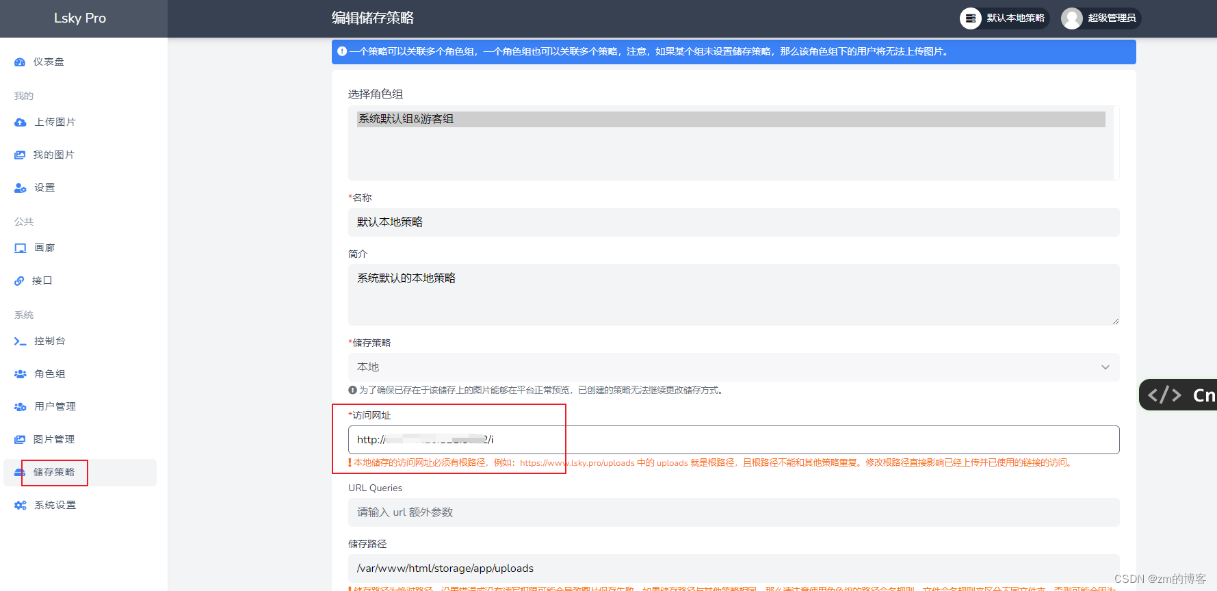This screenshot has height=591, width=1217.
Task: Open 我的图片 menu item
Action: pos(80,155)
